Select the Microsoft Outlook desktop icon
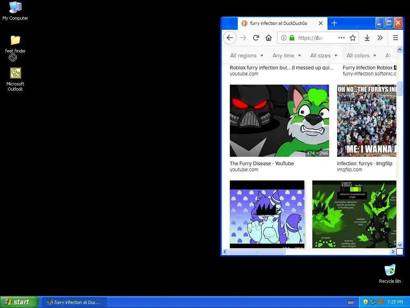 point(15,80)
